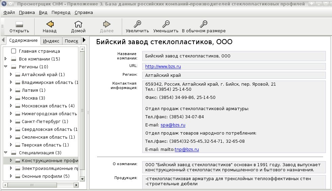The width and height of the screenshot is (332, 191).
Task: Go back with the Назад arrow
Action: tap(50, 24)
